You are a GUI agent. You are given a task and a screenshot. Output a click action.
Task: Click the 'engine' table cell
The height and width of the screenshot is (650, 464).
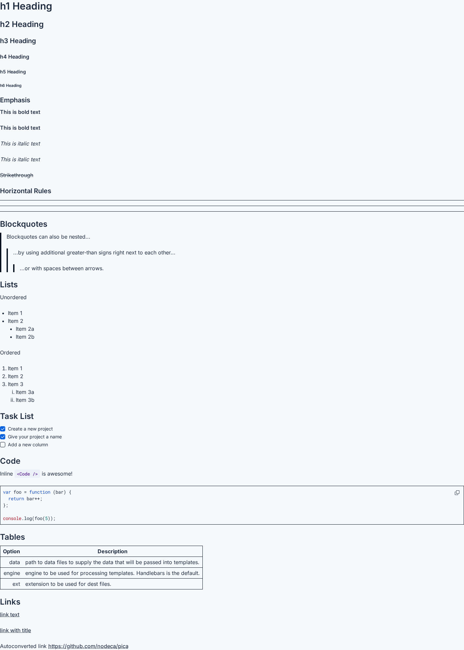point(12,573)
